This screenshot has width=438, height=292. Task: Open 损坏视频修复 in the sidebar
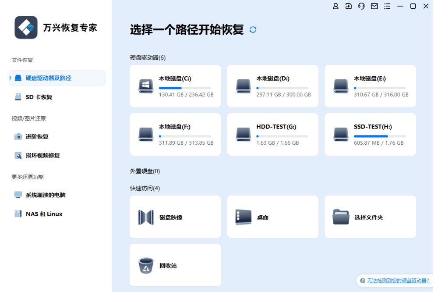pos(42,155)
